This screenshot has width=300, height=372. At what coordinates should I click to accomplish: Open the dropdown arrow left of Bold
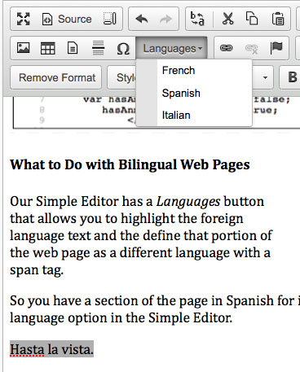pyautogui.click(x=265, y=78)
